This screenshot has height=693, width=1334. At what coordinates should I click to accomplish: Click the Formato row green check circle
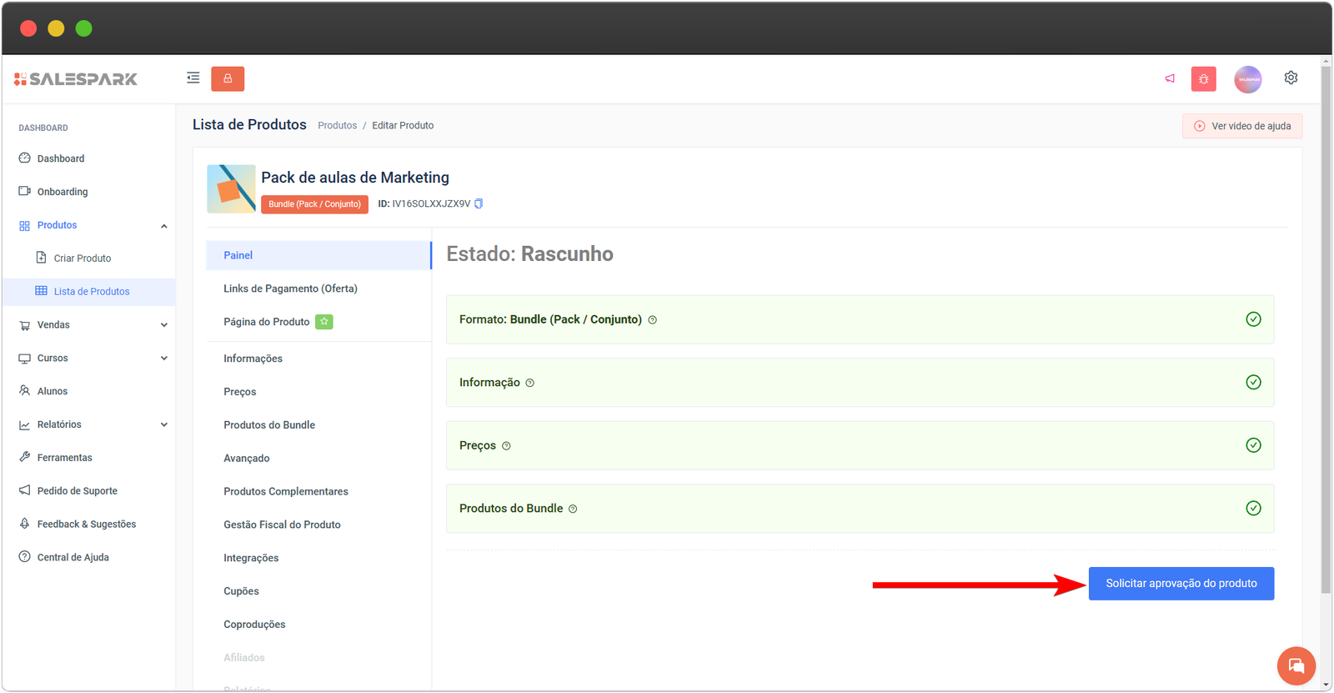[1253, 319]
